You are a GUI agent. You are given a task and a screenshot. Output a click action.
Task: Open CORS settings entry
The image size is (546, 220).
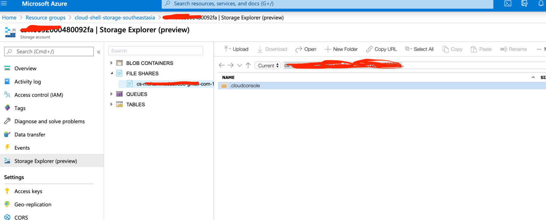tap(21, 217)
